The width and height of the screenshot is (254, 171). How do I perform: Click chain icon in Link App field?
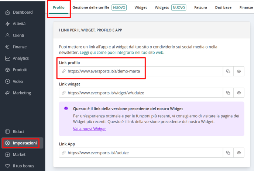pos(63,152)
